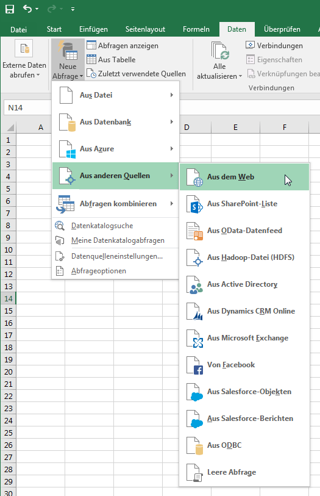
Task: Expand the Aus Datei submenu
Action: pos(116,95)
